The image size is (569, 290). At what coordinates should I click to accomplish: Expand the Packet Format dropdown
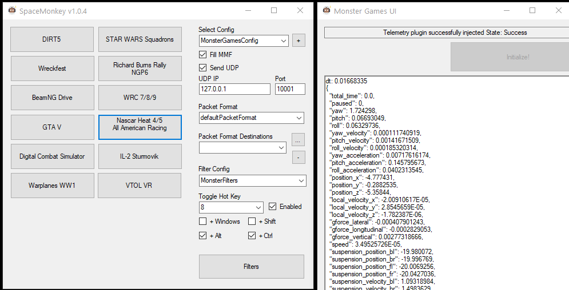coord(252,118)
